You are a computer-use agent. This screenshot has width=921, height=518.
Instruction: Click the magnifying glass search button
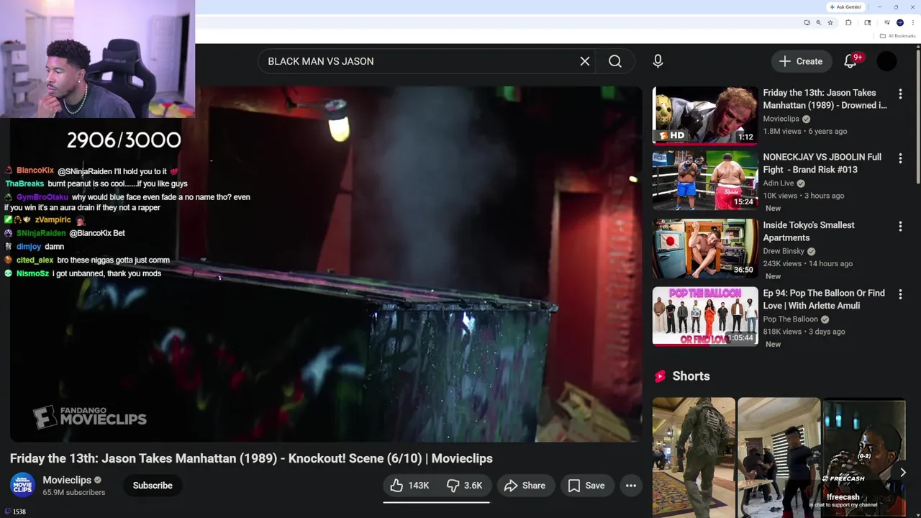tap(615, 61)
